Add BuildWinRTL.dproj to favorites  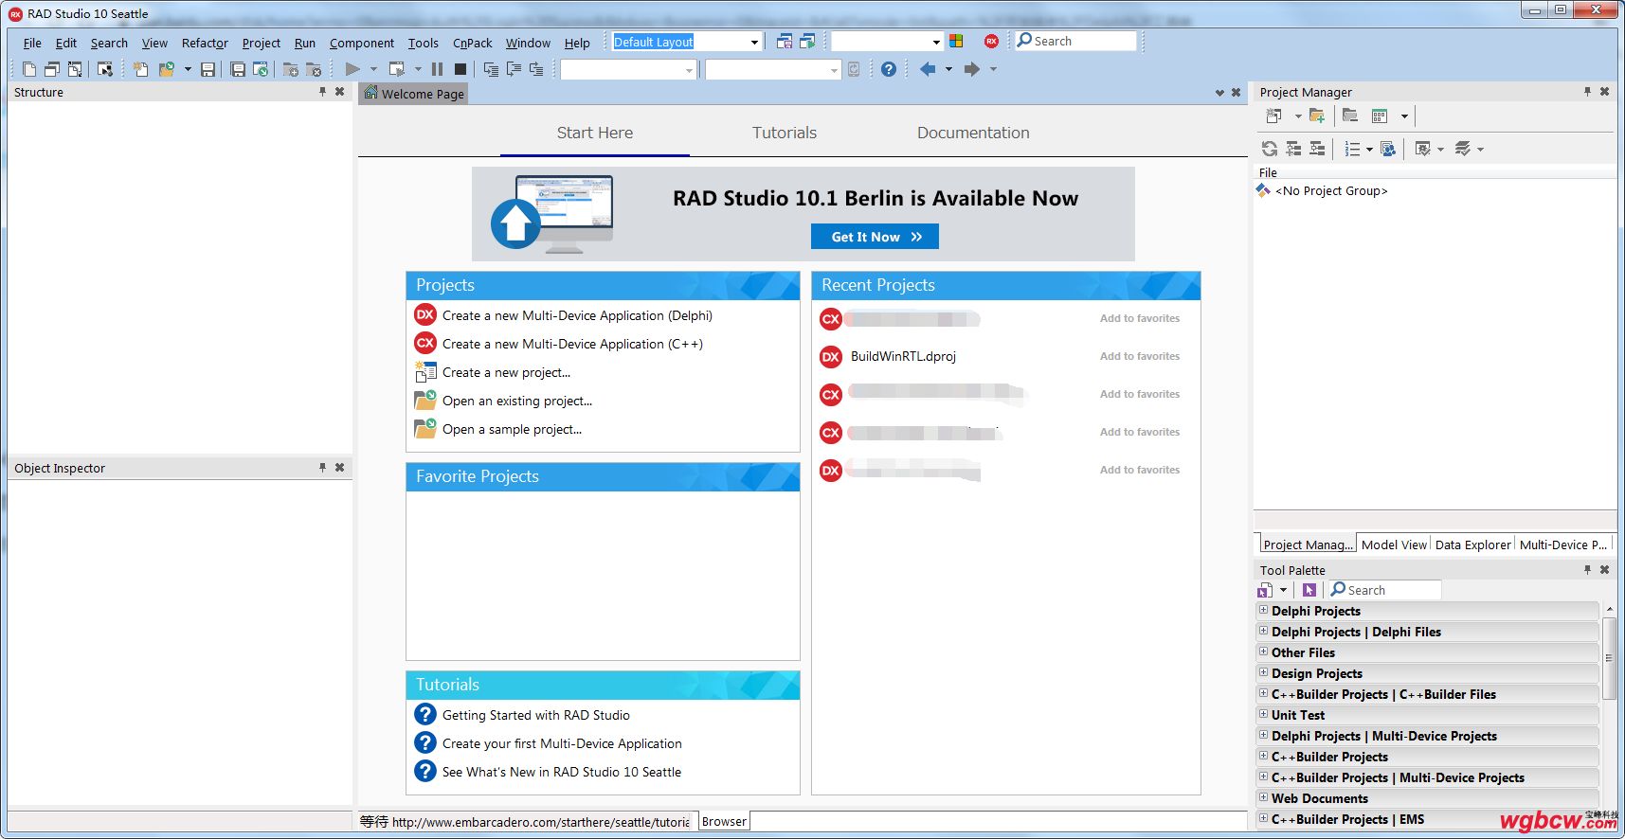coord(1140,356)
